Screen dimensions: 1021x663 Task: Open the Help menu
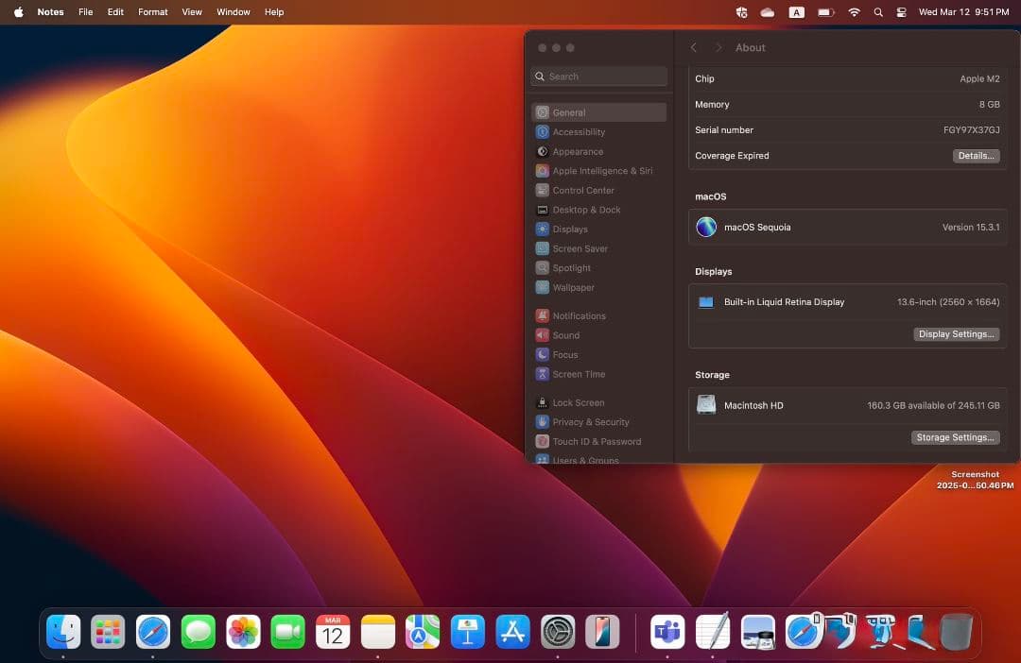tap(274, 11)
